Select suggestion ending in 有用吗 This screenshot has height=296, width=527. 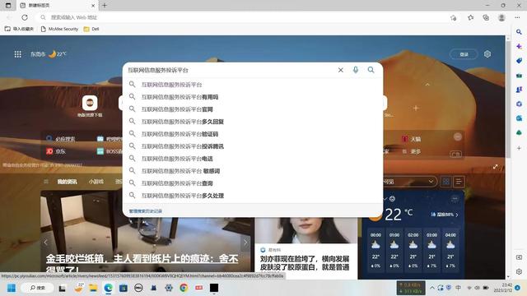[253, 97]
